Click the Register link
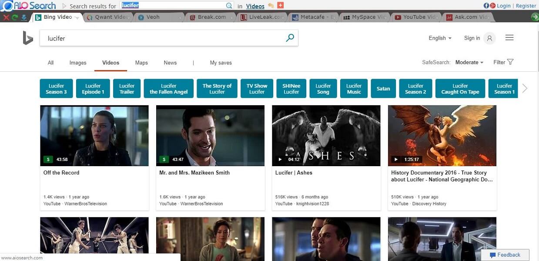539x261 pixels. [526, 6]
